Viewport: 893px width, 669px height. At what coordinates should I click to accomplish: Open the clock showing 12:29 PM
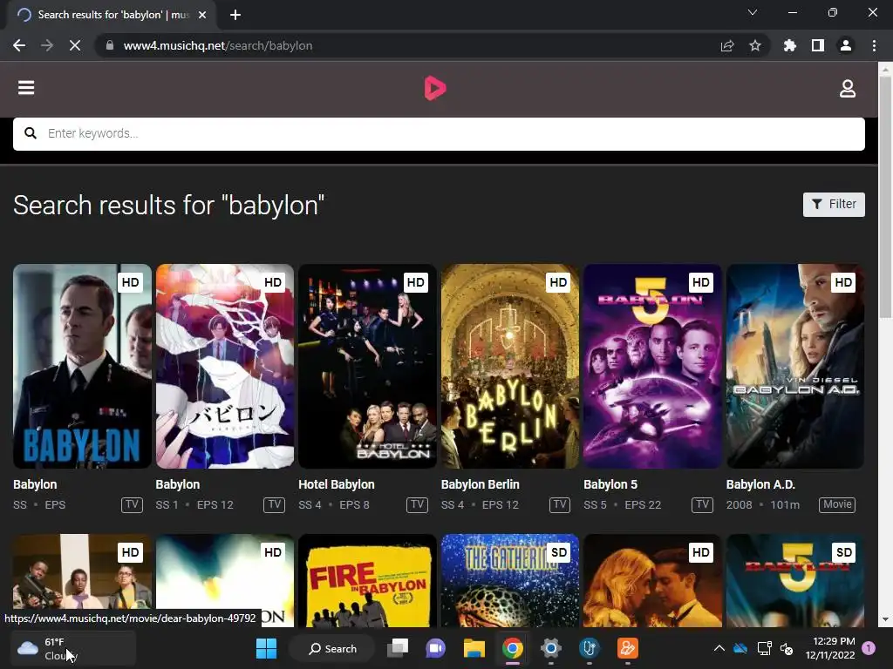830,648
